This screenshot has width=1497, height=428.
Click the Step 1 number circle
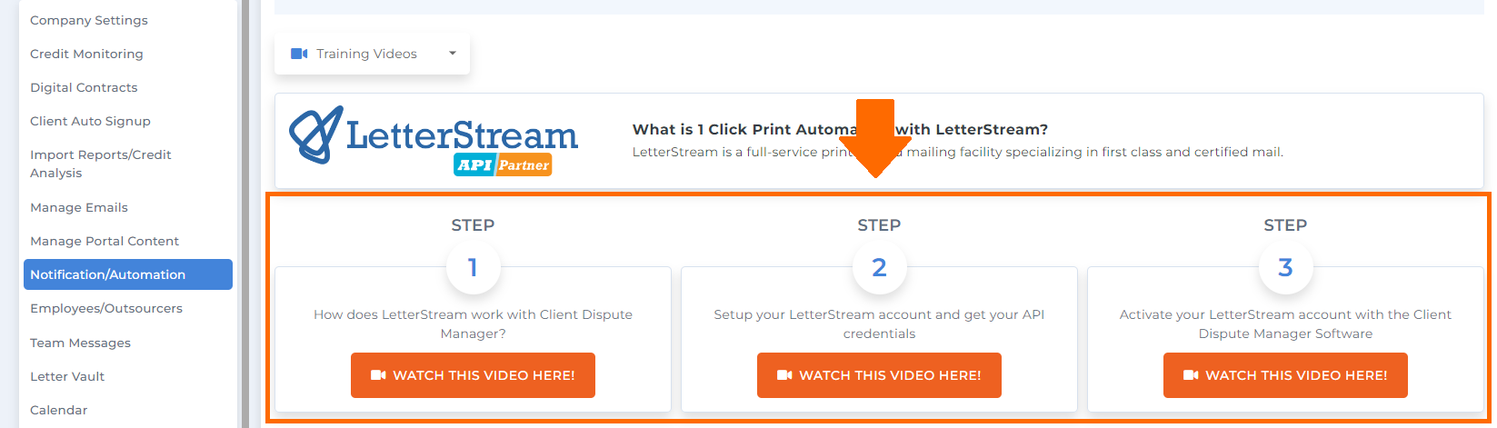[x=473, y=267]
